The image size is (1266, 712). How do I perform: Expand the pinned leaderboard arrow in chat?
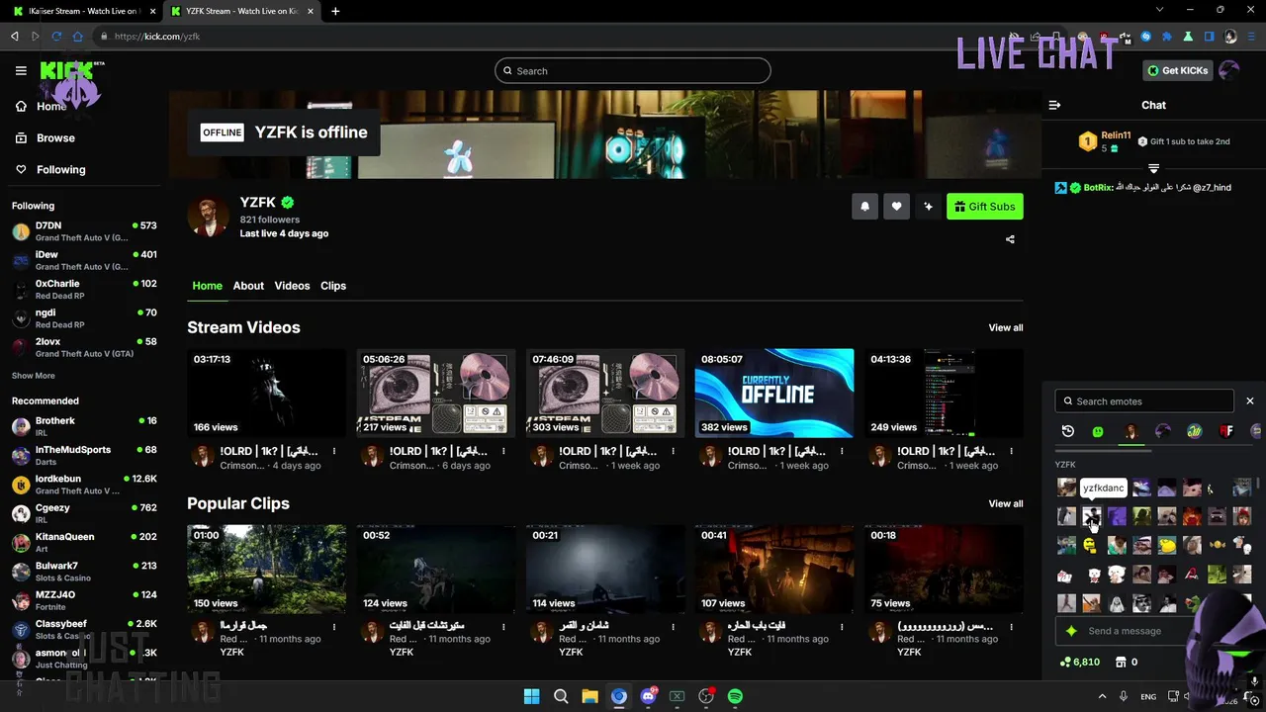[x=1153, y=169]
